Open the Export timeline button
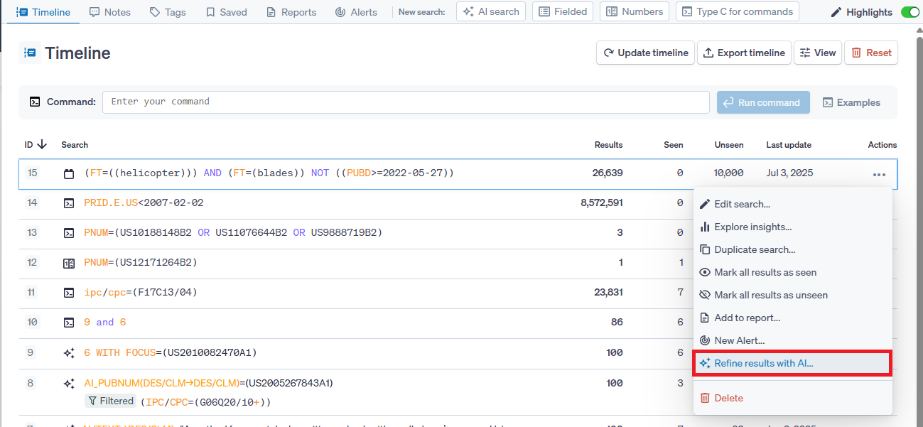 pos(744,53)
